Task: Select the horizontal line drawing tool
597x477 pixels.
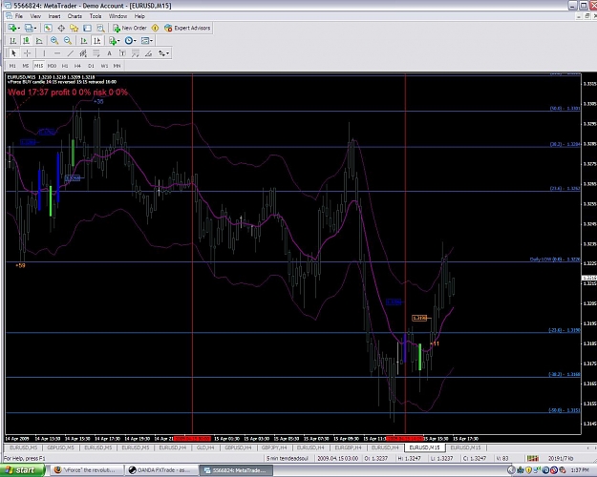Action: 57,53
